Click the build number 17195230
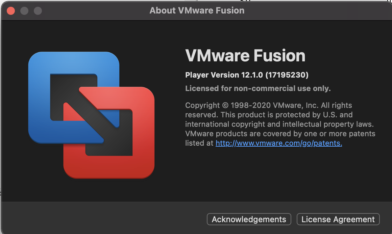 tap(287, 75)
